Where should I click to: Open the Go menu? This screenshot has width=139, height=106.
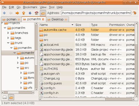tap(18, 7)
